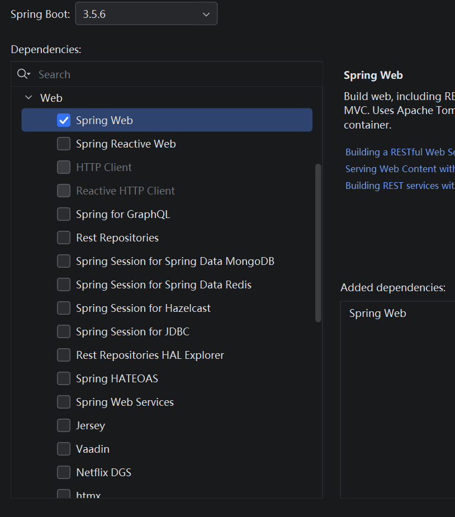
Task: Enable Spring Session for Spring Data MongoDB
Action: [x=63, y=260]
